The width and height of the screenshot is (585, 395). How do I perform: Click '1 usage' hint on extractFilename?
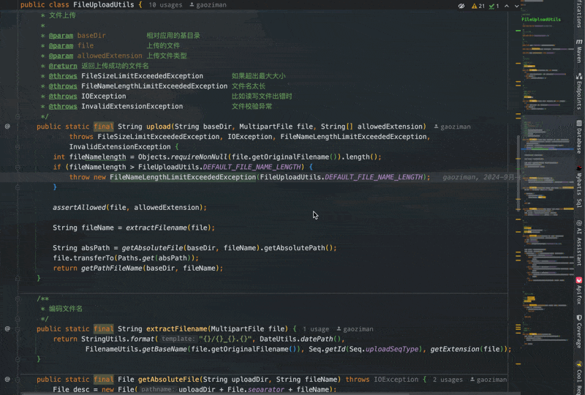point(316,329)
